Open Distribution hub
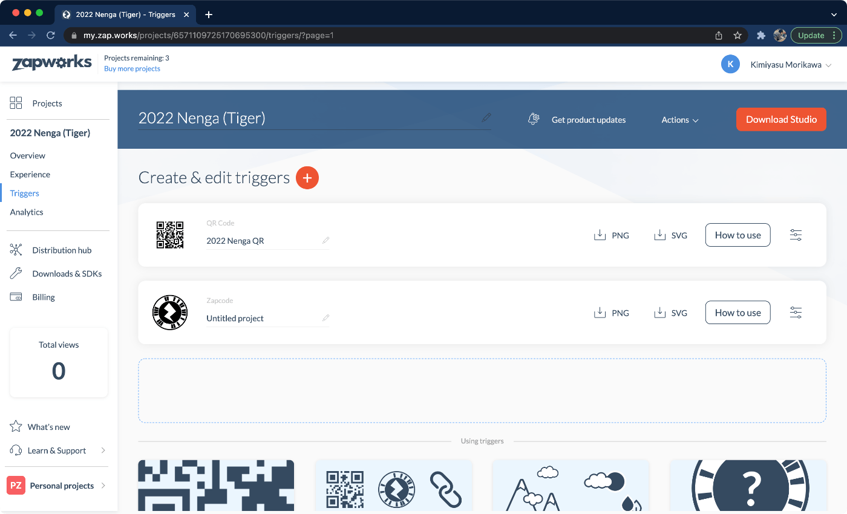The width and height of the screenshot is (847, 514). pyautogui.click(x=51, y=250)
